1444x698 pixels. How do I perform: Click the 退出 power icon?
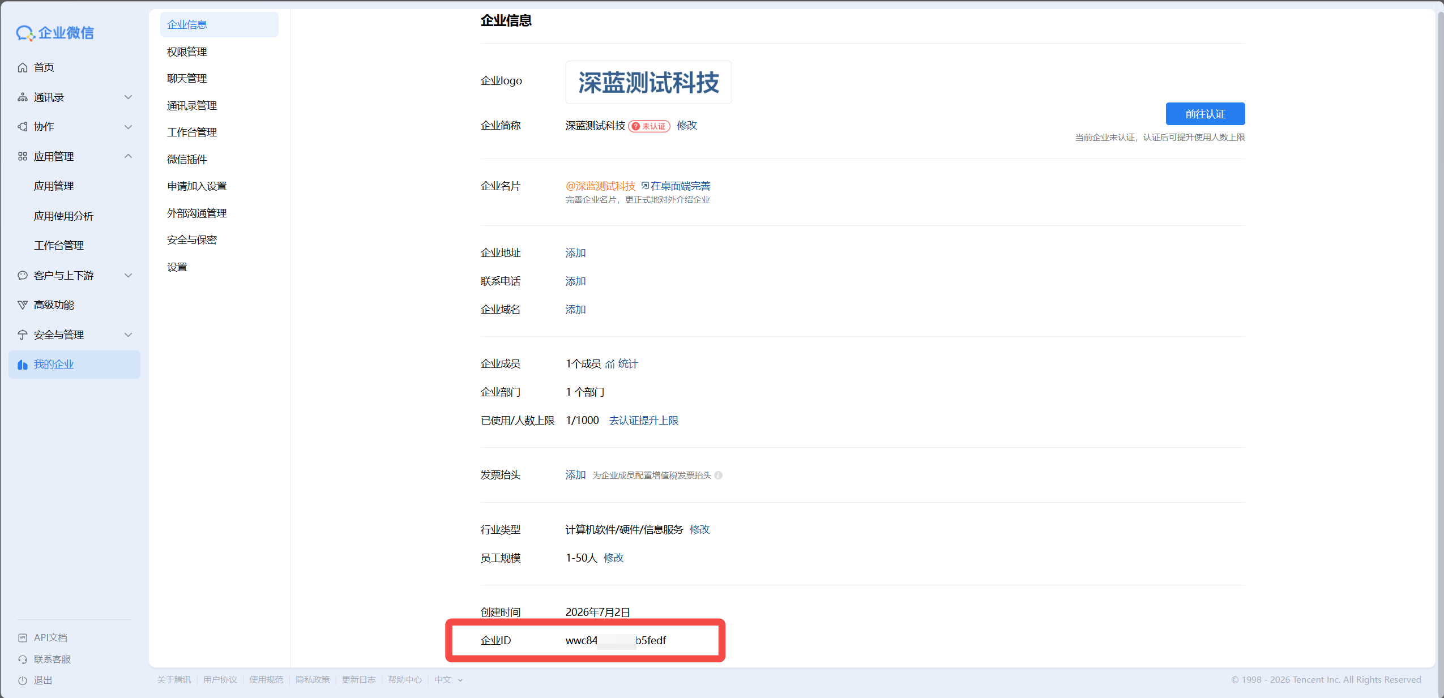click(23, 680)
